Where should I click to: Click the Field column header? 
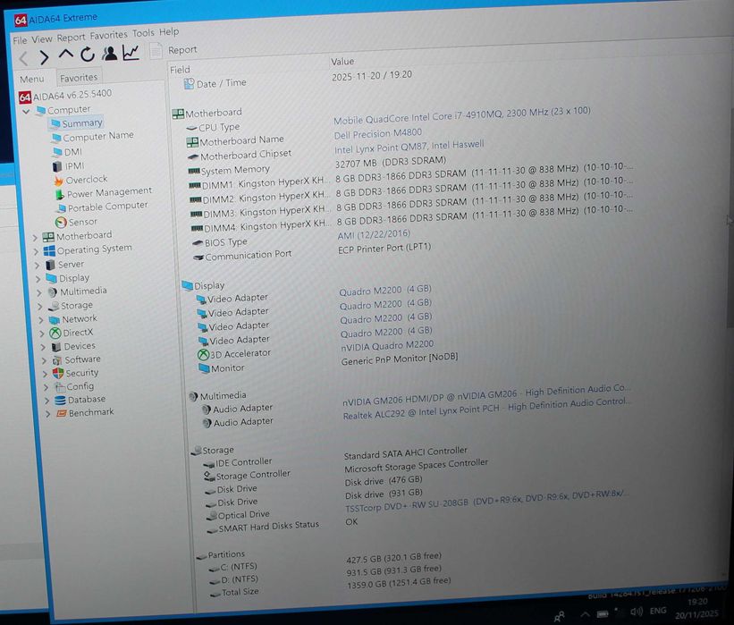click(x=180, y=70)
